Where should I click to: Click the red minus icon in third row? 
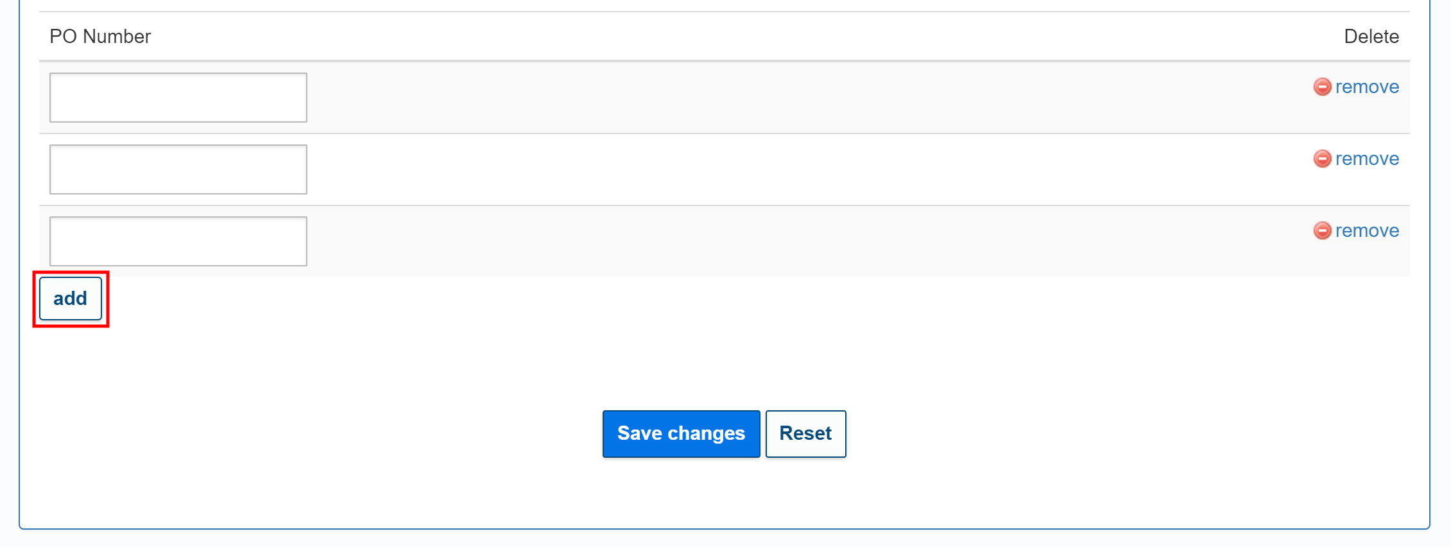[1322, 230]
